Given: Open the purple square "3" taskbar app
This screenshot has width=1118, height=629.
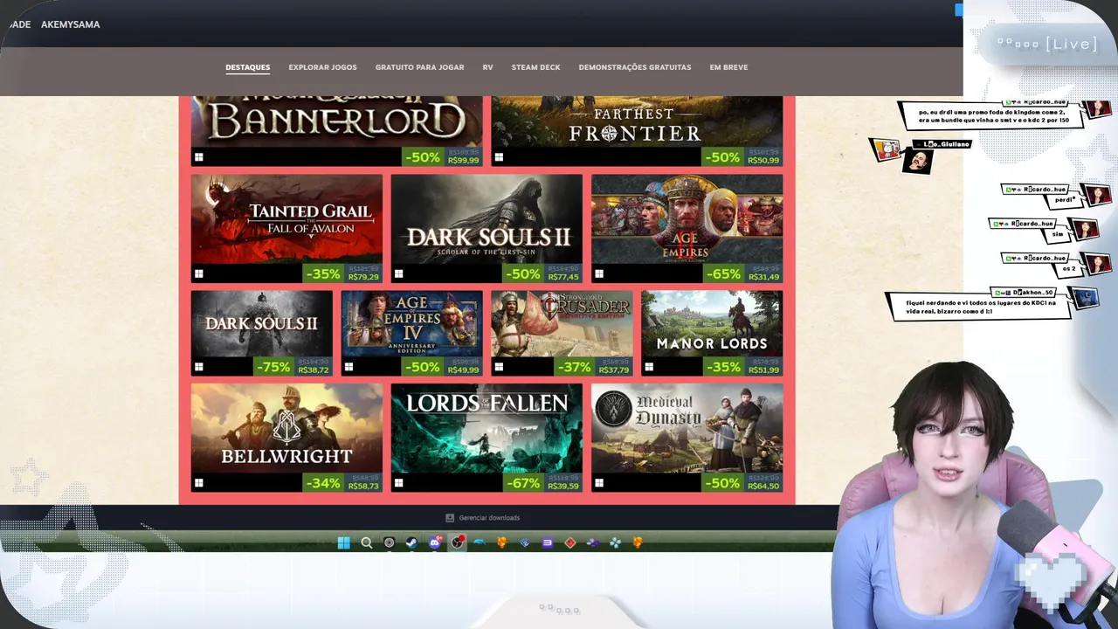Looking at the screenshot, I should [x=548, y=543].
